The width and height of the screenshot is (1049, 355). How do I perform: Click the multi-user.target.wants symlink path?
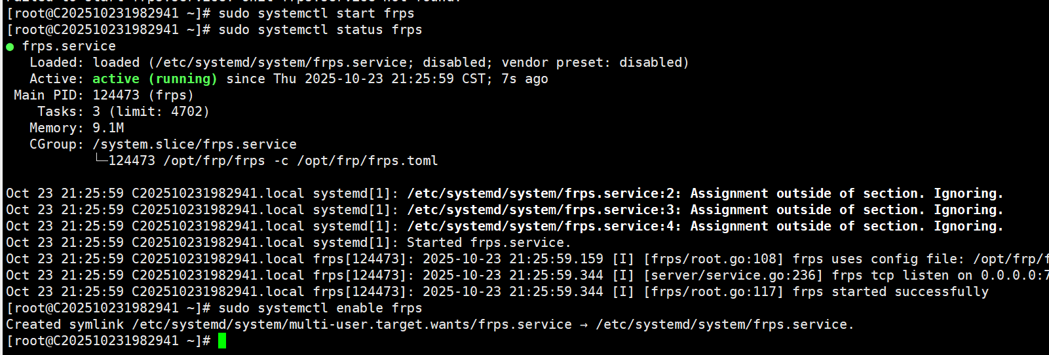352,324
